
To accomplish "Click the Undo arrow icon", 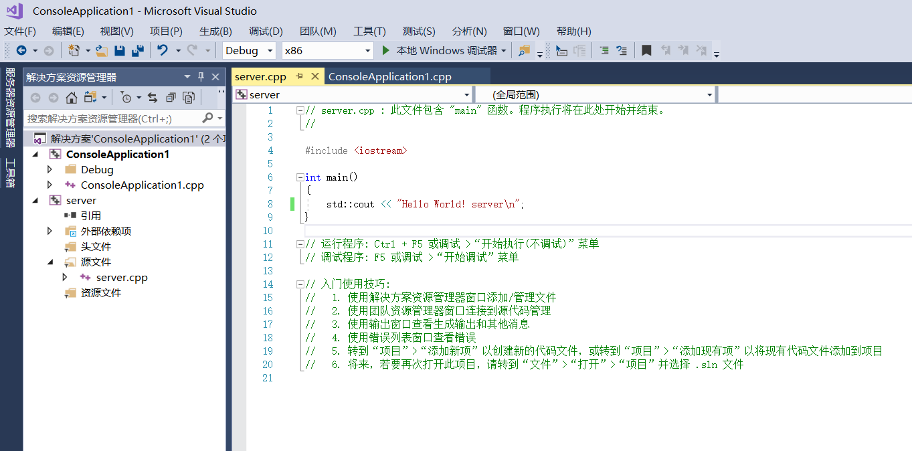I will tap(162, 51).
